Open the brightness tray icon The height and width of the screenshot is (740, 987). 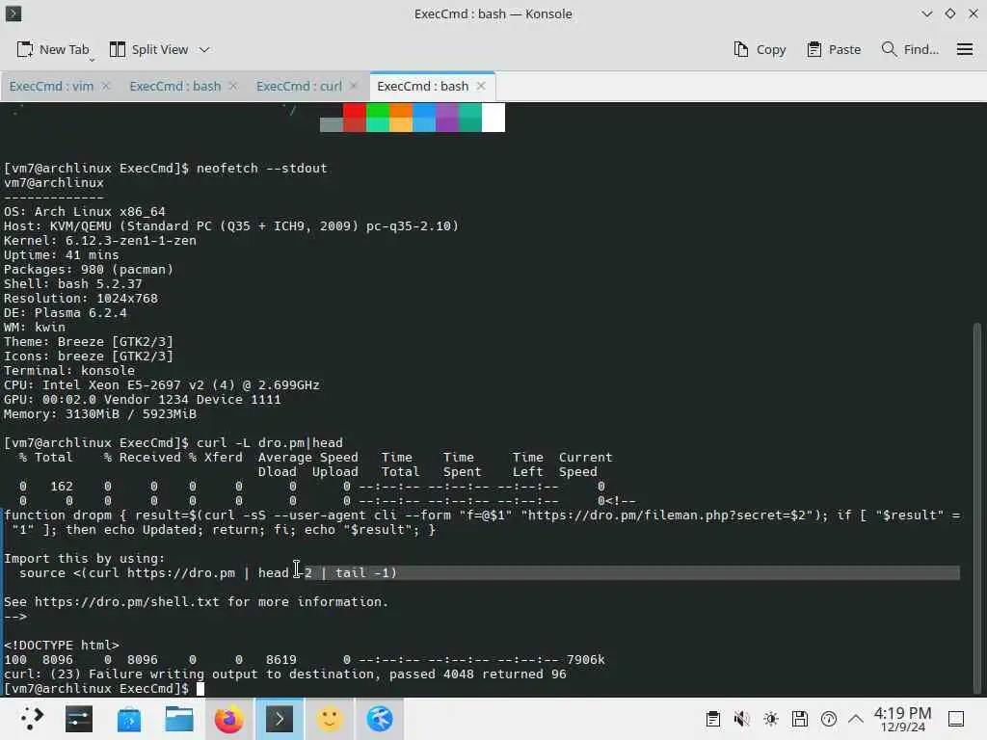[x=771, y=719]
